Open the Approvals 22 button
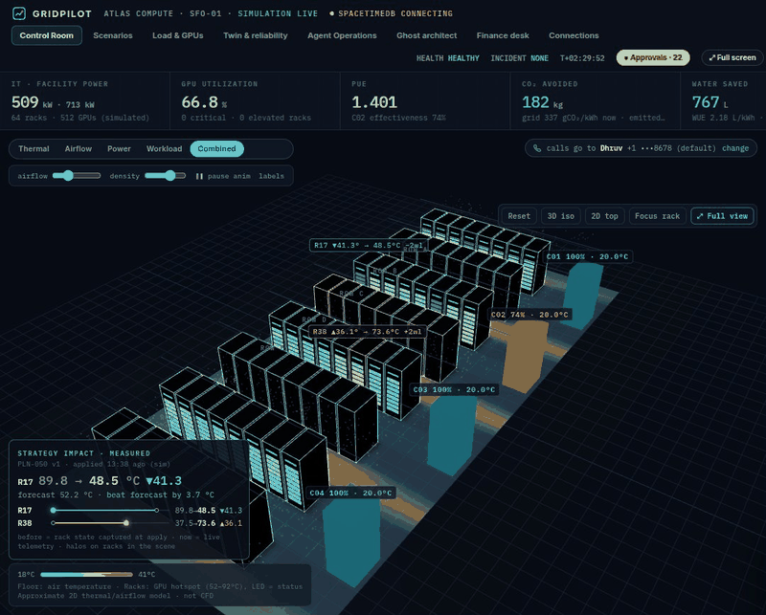 653,57
